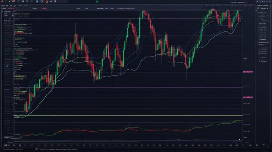Click the red-outlined square icon in top toolbar
This screenshot has width=272, height=152.
tap(47, 2)
